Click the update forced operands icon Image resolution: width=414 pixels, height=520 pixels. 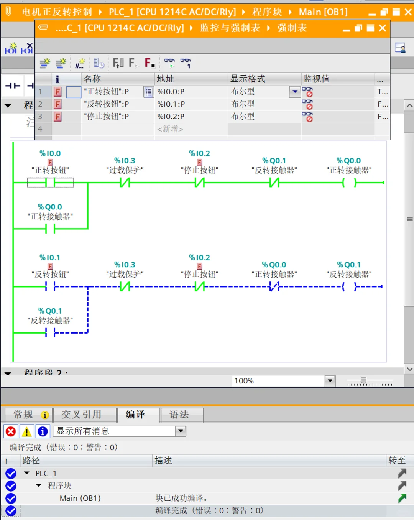pyautogui.click(x=118, y=63)
